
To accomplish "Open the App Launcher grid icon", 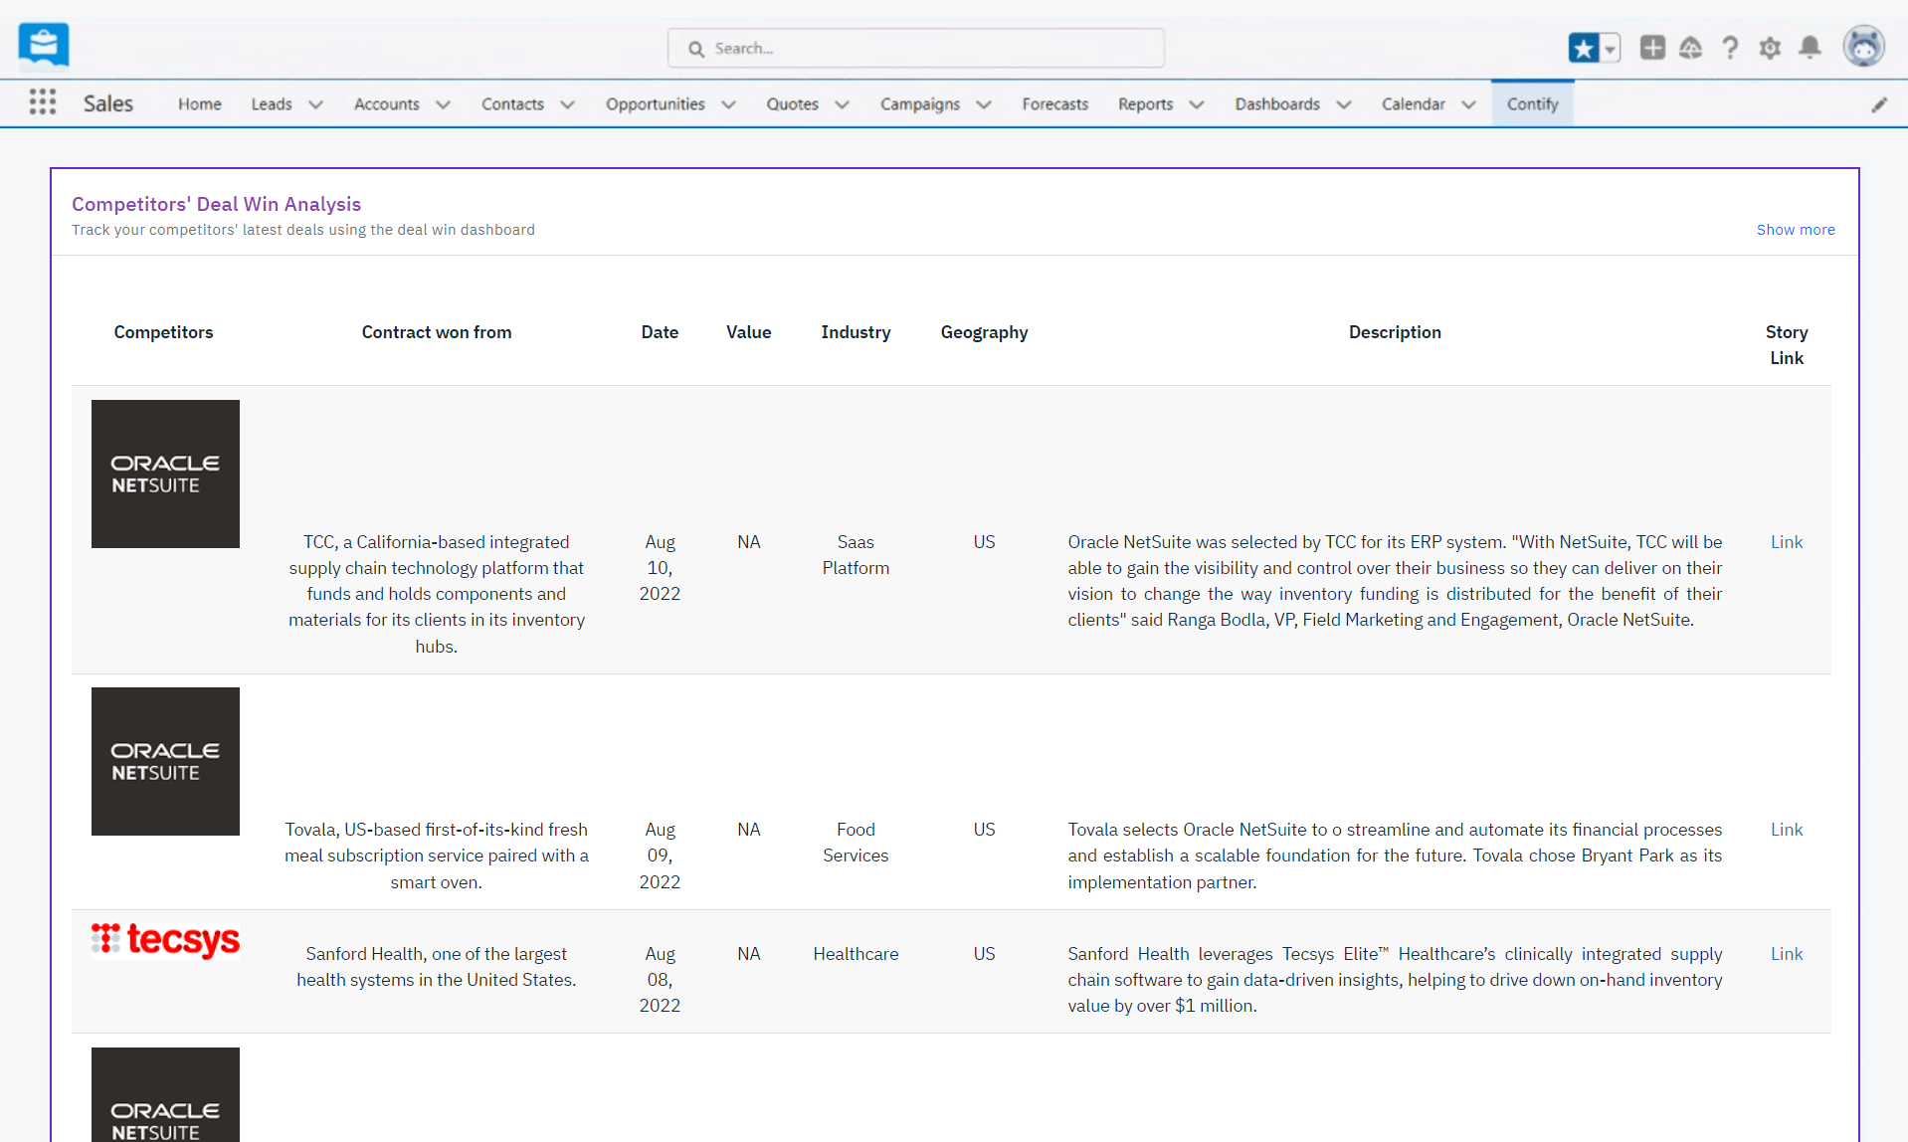I will 43,102.
